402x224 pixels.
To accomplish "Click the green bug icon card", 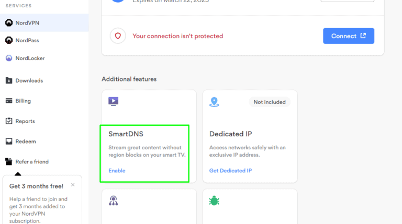I will pyautogui.click(x=214, y=201).
